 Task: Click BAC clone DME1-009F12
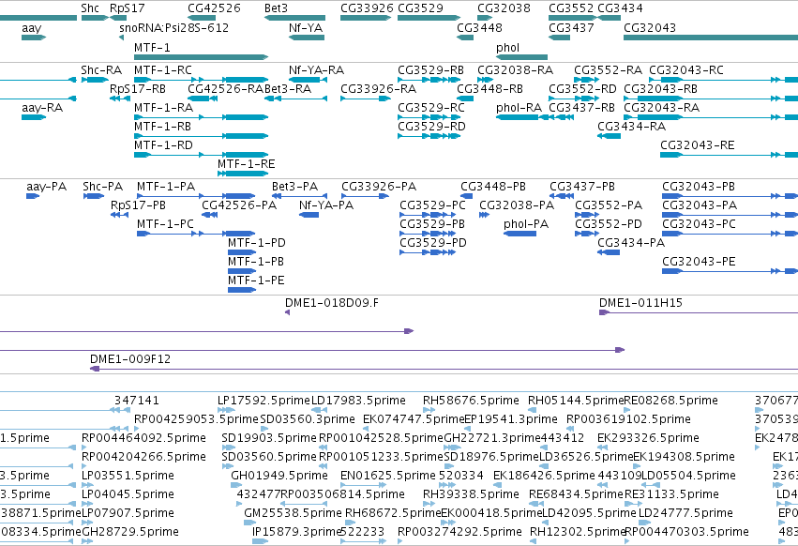click(x=444, y=369)
